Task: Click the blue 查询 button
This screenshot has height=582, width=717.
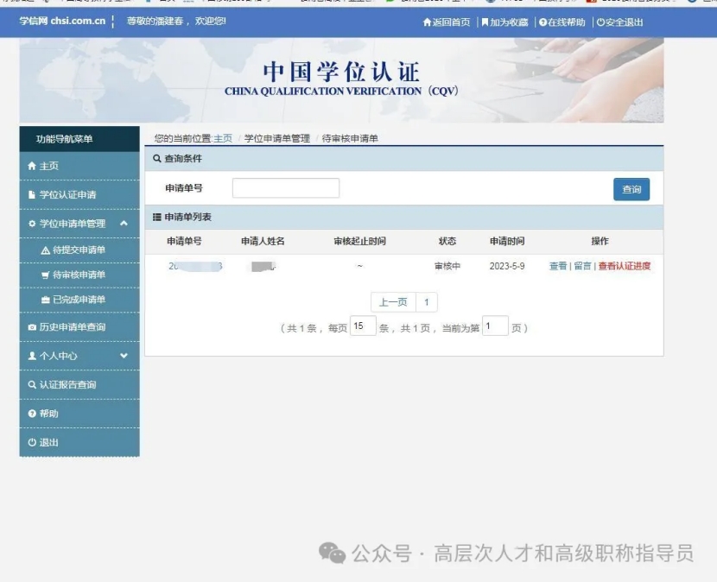Action: tap(631, 189)
